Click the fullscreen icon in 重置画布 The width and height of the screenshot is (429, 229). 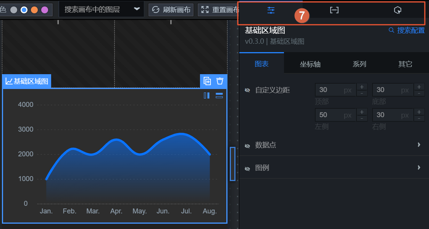[205, 10]
